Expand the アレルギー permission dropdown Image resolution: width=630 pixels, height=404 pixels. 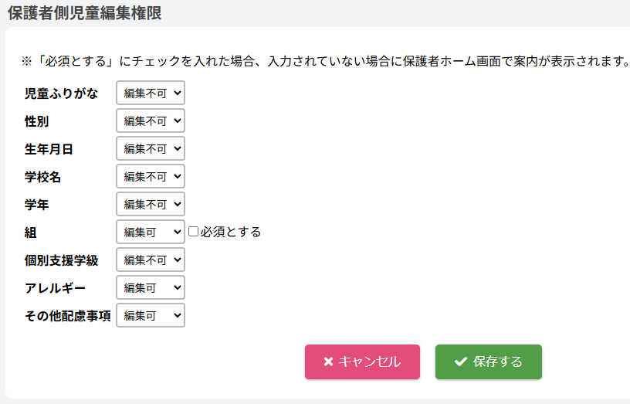151,288
